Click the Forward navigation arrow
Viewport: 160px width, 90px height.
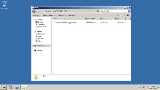point(37,11)
